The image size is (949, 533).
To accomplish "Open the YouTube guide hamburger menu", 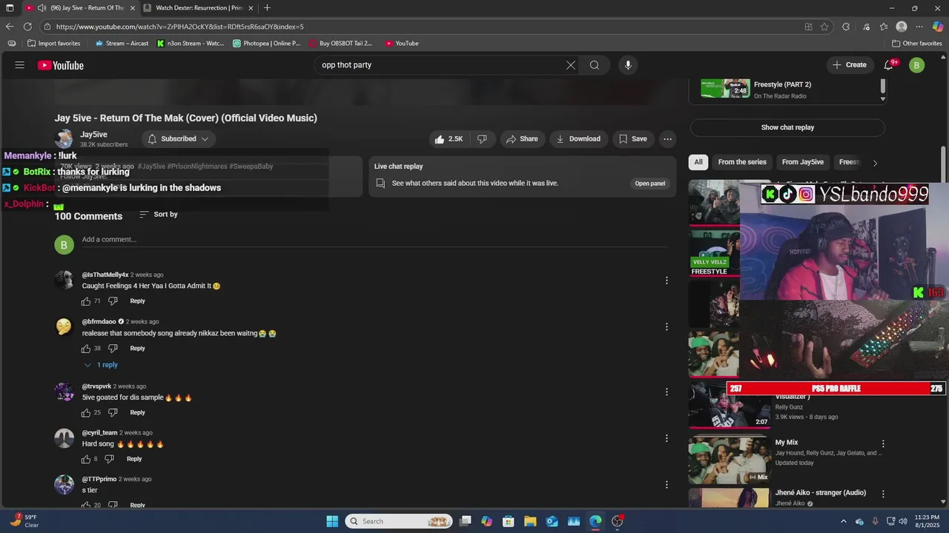I will coord(20,65).
